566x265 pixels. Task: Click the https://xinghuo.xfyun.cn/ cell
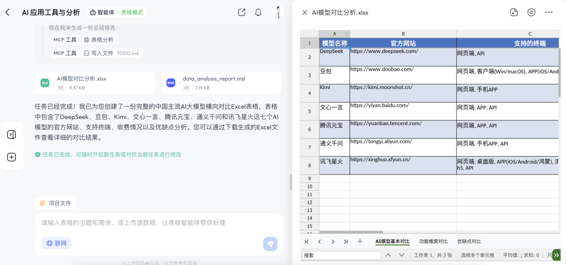pyautogui.click(x=403, y=165)
